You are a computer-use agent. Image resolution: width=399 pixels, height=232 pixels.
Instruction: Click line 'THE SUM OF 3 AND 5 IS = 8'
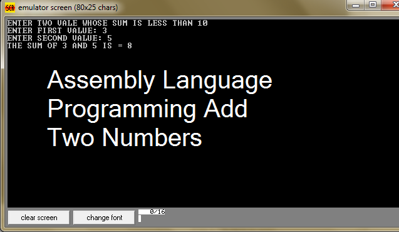click(70, 46)
